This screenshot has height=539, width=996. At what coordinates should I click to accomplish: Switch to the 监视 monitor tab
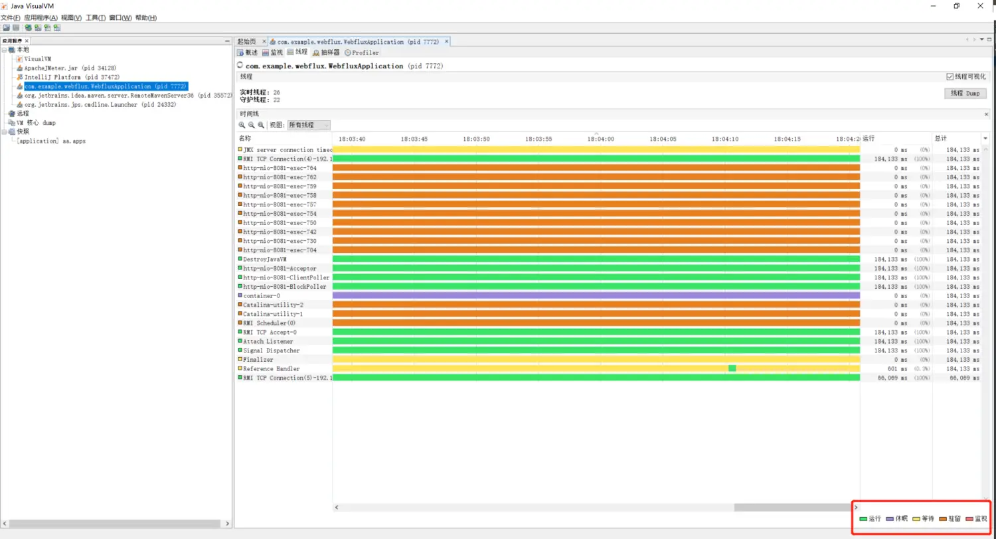click(x=272, y=52)
